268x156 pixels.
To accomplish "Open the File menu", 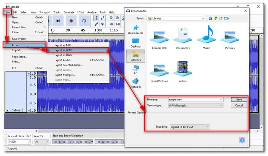I will tap(8, 12).
